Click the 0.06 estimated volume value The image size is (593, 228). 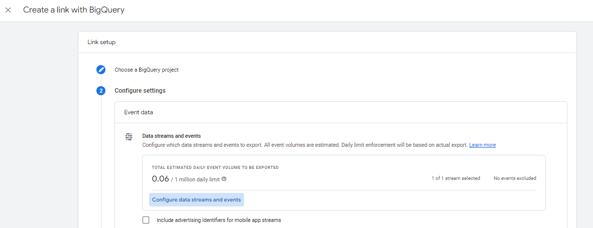(160, 178)
